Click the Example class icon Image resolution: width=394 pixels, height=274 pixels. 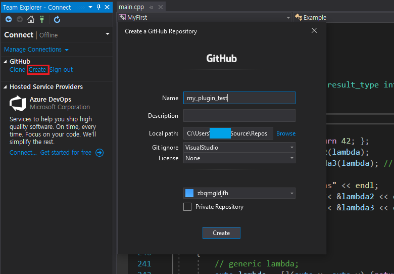(x=298, y=17)
